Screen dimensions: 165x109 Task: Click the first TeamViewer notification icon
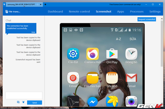tap(65, 30)
